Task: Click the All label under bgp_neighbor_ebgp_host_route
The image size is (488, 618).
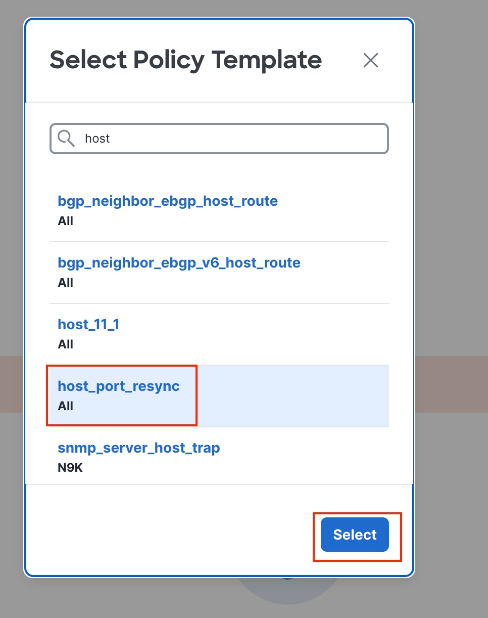Action: [x=65, y=220]
